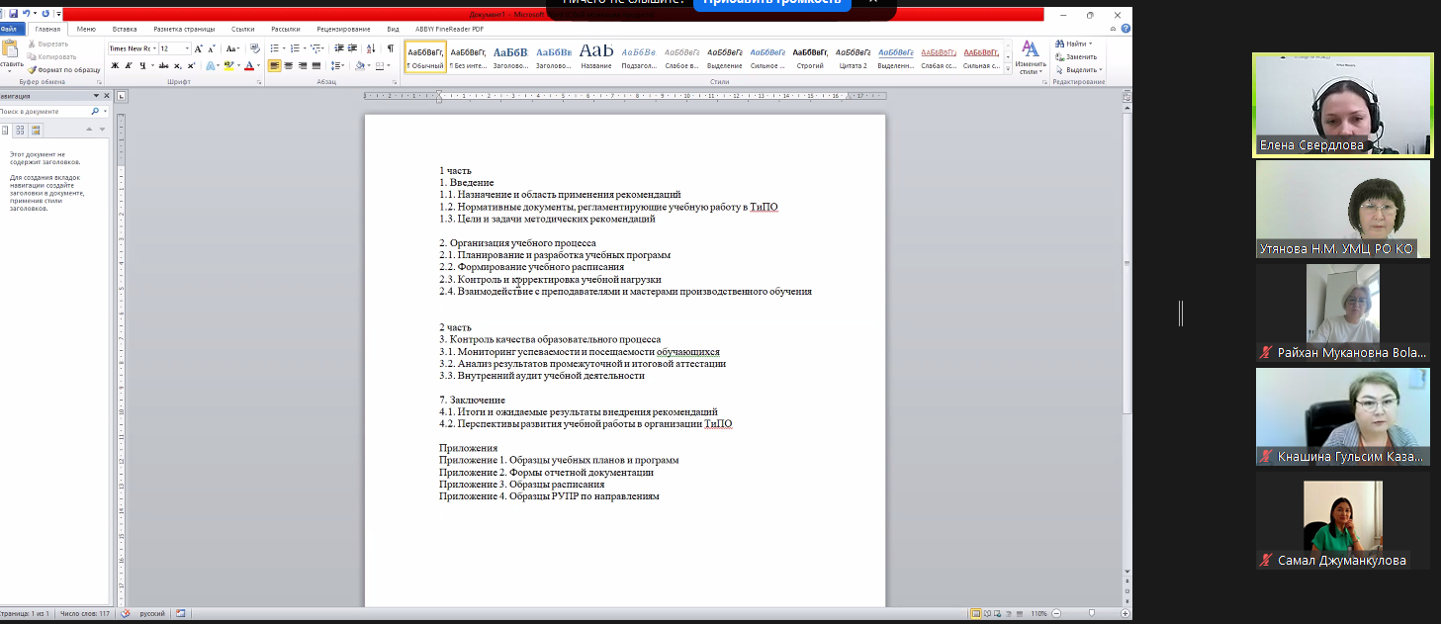Toggle bold formatting (Ж)
The image size is (1441, 624).
click(x=115, y=66)
